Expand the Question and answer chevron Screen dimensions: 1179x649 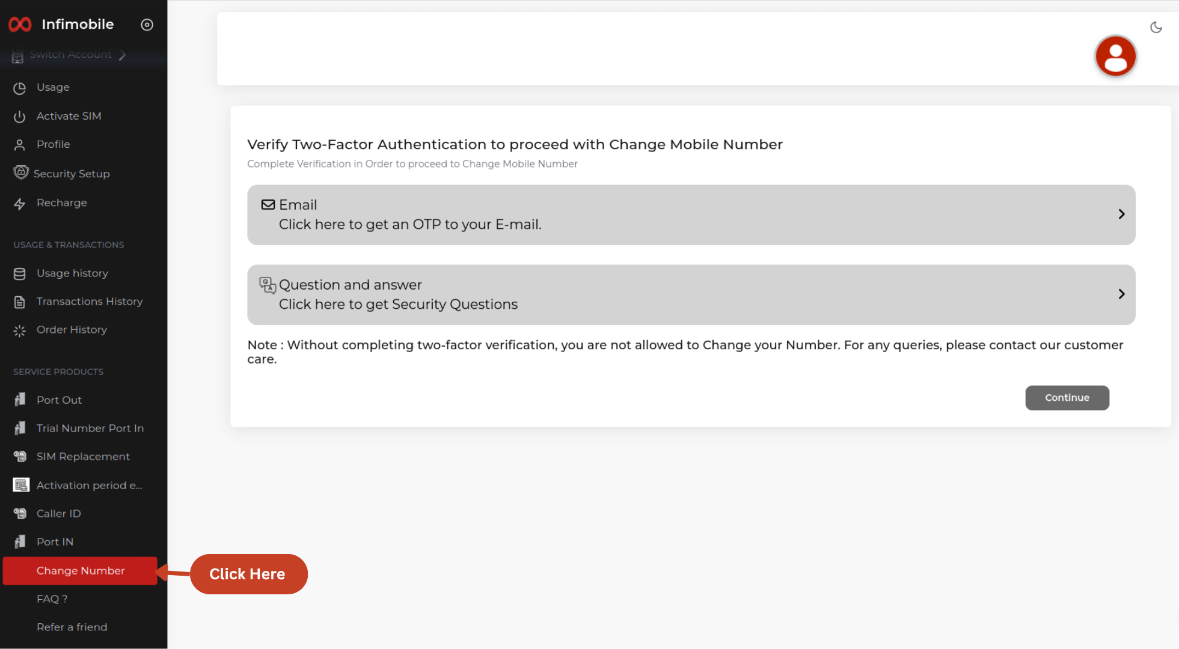(1121, 294)
